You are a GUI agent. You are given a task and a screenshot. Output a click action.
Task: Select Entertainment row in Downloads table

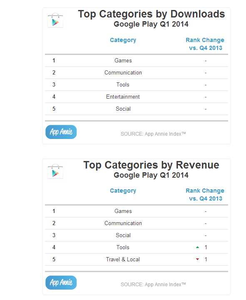[137, 97]
